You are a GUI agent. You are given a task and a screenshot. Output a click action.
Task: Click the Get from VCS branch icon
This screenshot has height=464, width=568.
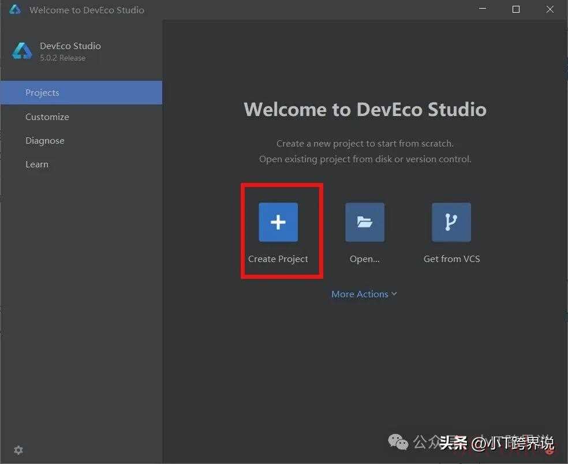click(x=451, y=222)
